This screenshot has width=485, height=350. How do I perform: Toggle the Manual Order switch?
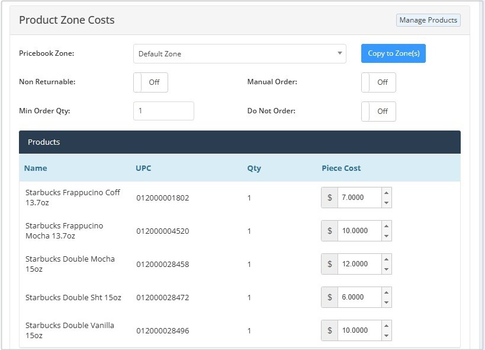tap(378, 82)
